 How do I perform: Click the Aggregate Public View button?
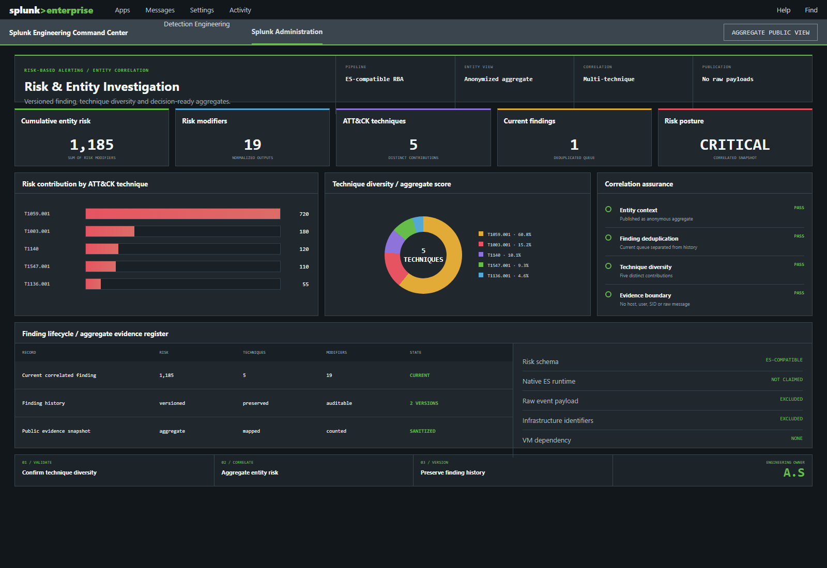(x=770, y=32)
